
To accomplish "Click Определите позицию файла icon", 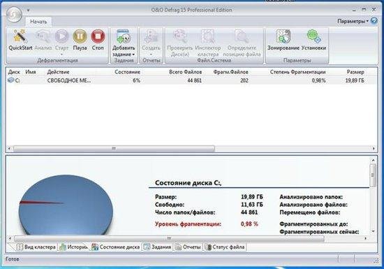I will [x=242, y=36].
